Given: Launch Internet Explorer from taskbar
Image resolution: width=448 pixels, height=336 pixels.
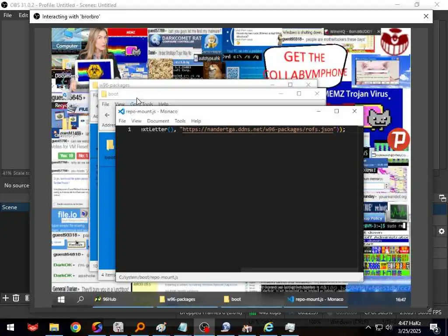Looking at the screenshot, I should point(268,327).
